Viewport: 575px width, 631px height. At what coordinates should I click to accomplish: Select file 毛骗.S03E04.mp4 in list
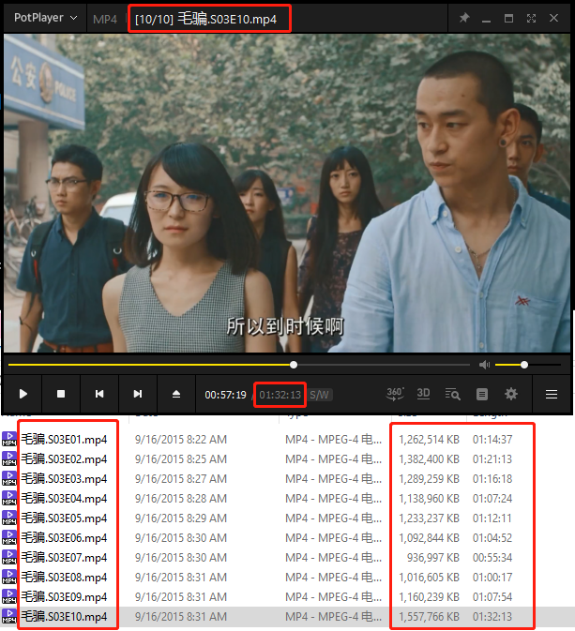(x=64, y=499)
